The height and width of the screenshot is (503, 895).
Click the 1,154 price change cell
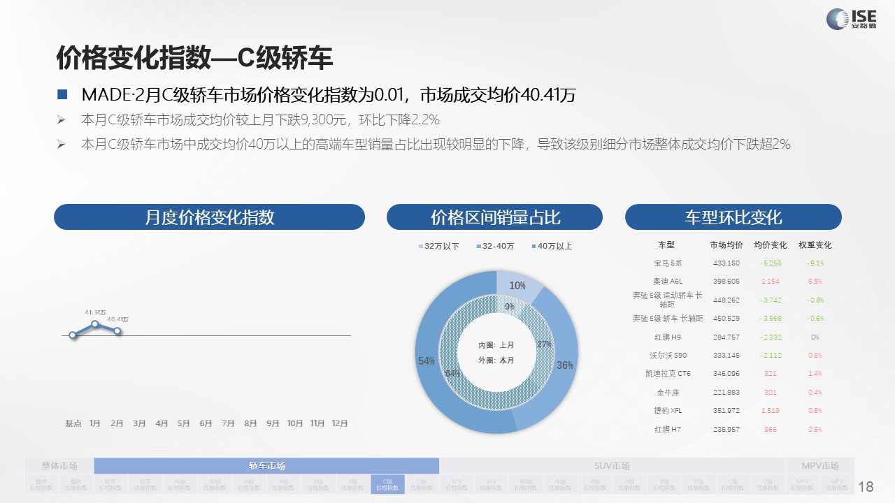[771, 282]
